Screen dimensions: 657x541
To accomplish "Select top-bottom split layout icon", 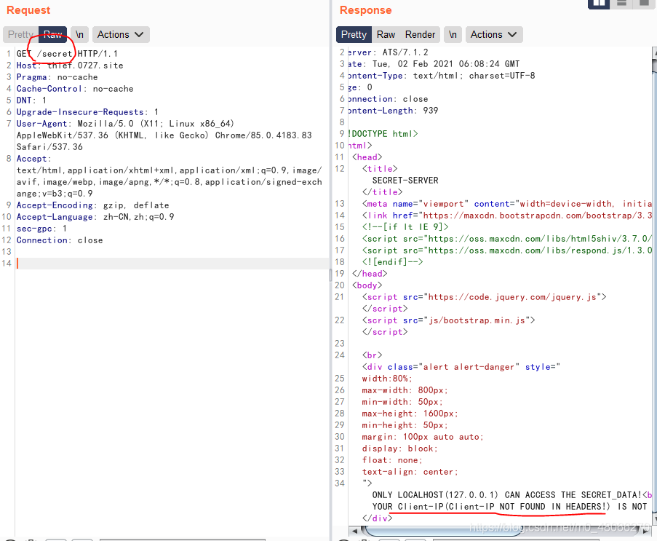I will pyautogui.click(x=622, y=4).
